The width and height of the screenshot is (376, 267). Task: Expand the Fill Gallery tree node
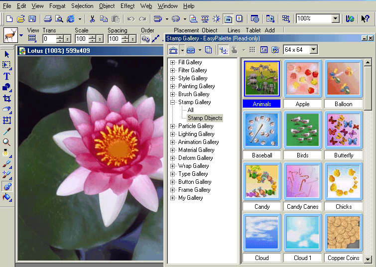(172, 62)
